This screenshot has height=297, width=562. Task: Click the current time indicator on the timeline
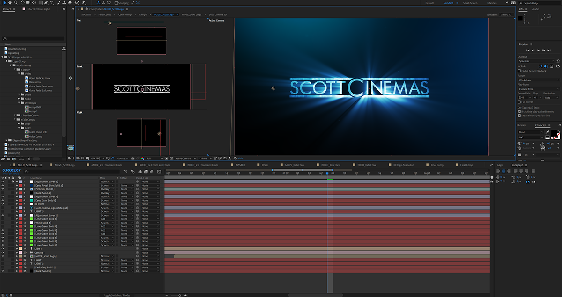(x=327, y=174)
